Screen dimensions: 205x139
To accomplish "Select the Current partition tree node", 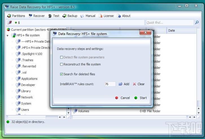I will coord(37,30).
